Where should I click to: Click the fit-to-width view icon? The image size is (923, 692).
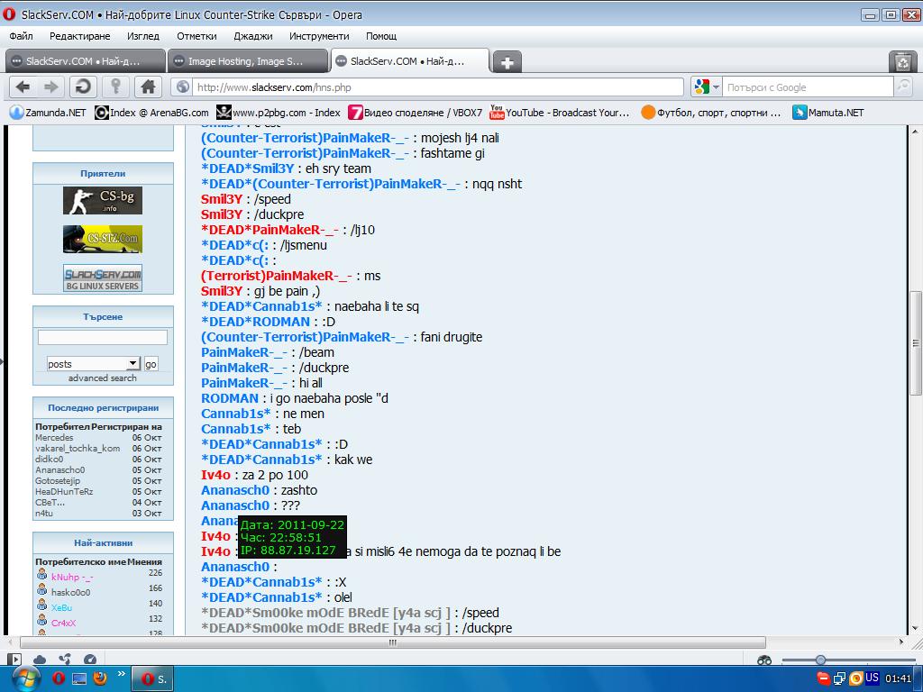(764, 660)
